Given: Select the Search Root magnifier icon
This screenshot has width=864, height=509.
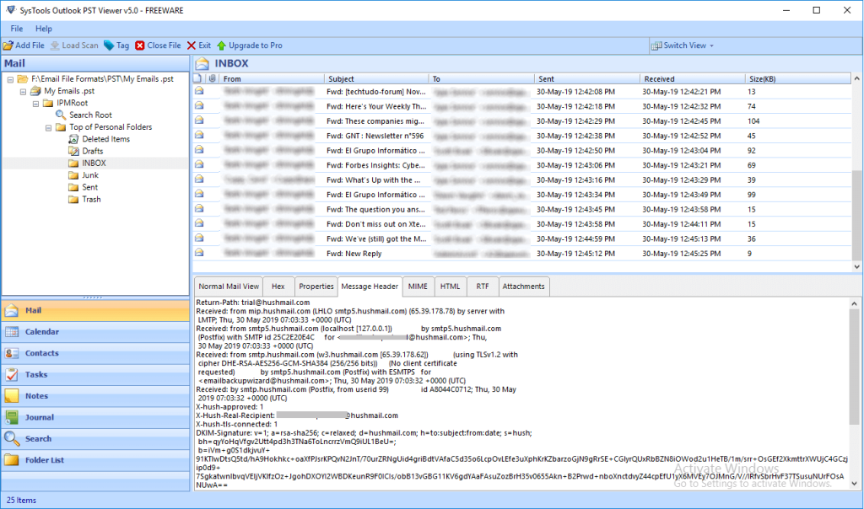Looking at the screenshot, I should click(x=61, y=115).
